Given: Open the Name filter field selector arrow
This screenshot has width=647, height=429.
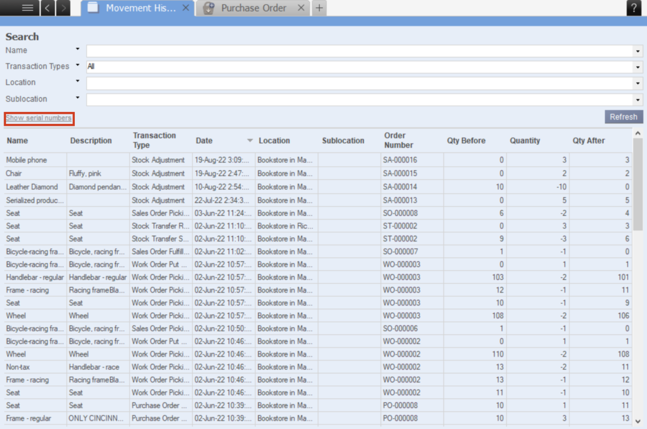Looking at the screenshot, I should pos(77,50).
